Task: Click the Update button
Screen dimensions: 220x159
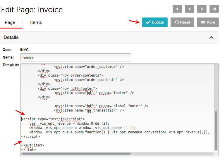Action: point(155,22)
